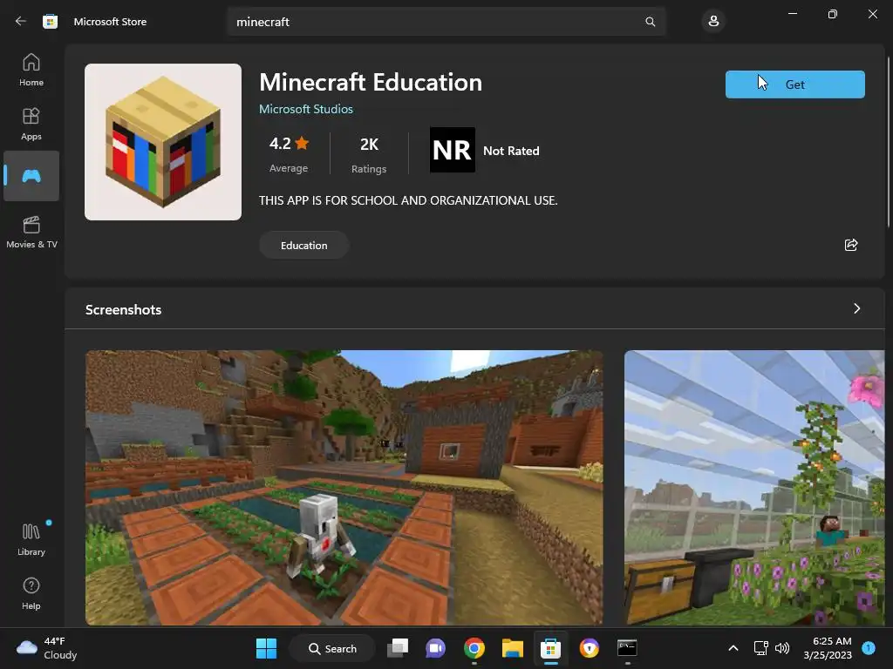Close the Microsoft Store window
893x669 pixels.
click(872, 14)
